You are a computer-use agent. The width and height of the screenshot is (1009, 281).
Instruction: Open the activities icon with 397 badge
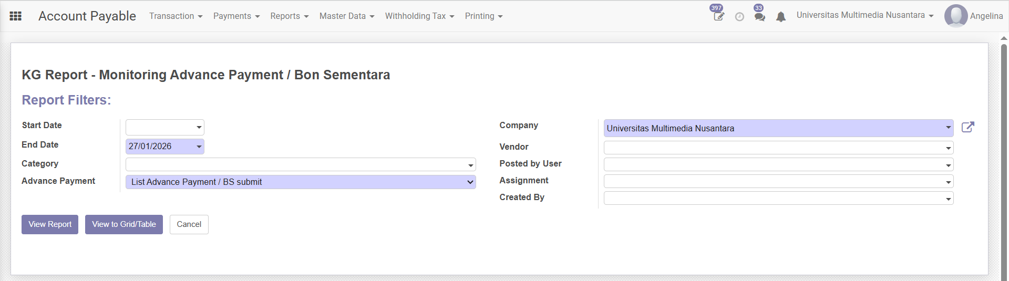[x=718, y=16]
